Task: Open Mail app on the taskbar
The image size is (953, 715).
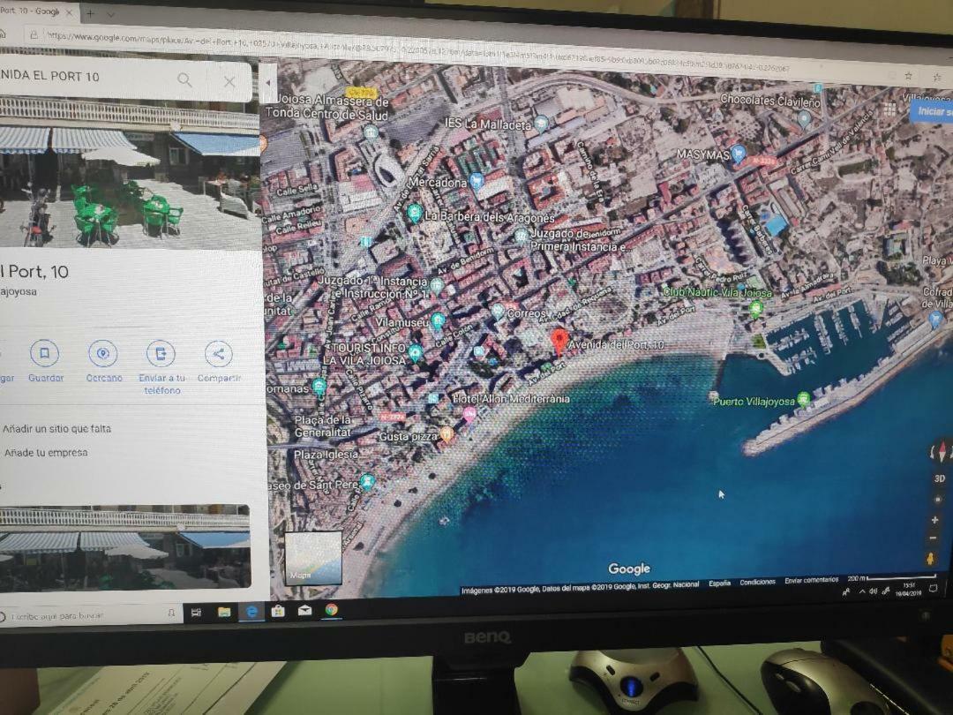Action: pos(304,610)
